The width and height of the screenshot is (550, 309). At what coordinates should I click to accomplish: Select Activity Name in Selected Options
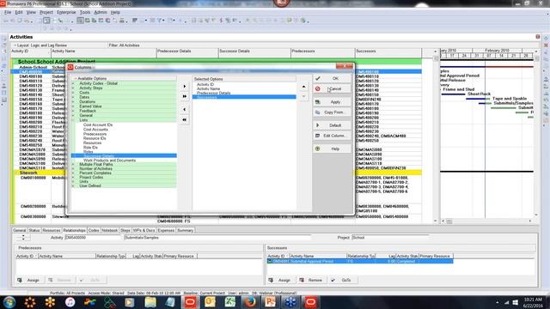click(208, 89)
